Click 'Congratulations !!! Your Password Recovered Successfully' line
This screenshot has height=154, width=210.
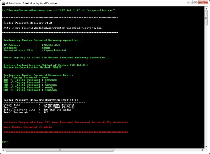tap(66, 122)
